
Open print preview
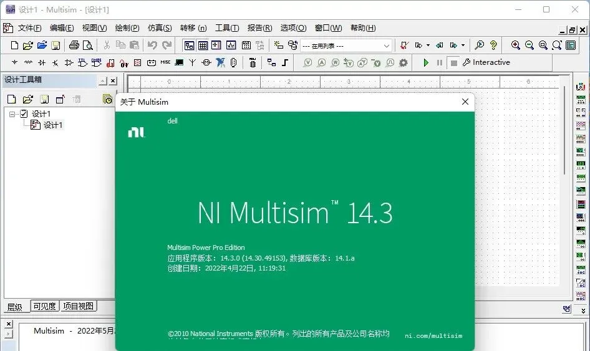pyautogui.click(x=88, y=46)
